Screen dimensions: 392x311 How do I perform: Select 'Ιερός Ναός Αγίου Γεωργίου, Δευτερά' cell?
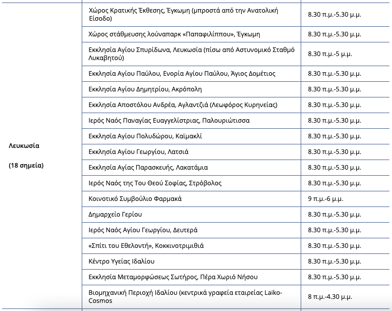tap(191, 230)
